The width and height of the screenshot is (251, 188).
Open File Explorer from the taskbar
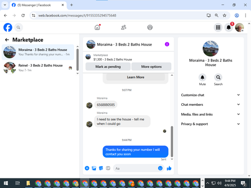click(28, 183)
